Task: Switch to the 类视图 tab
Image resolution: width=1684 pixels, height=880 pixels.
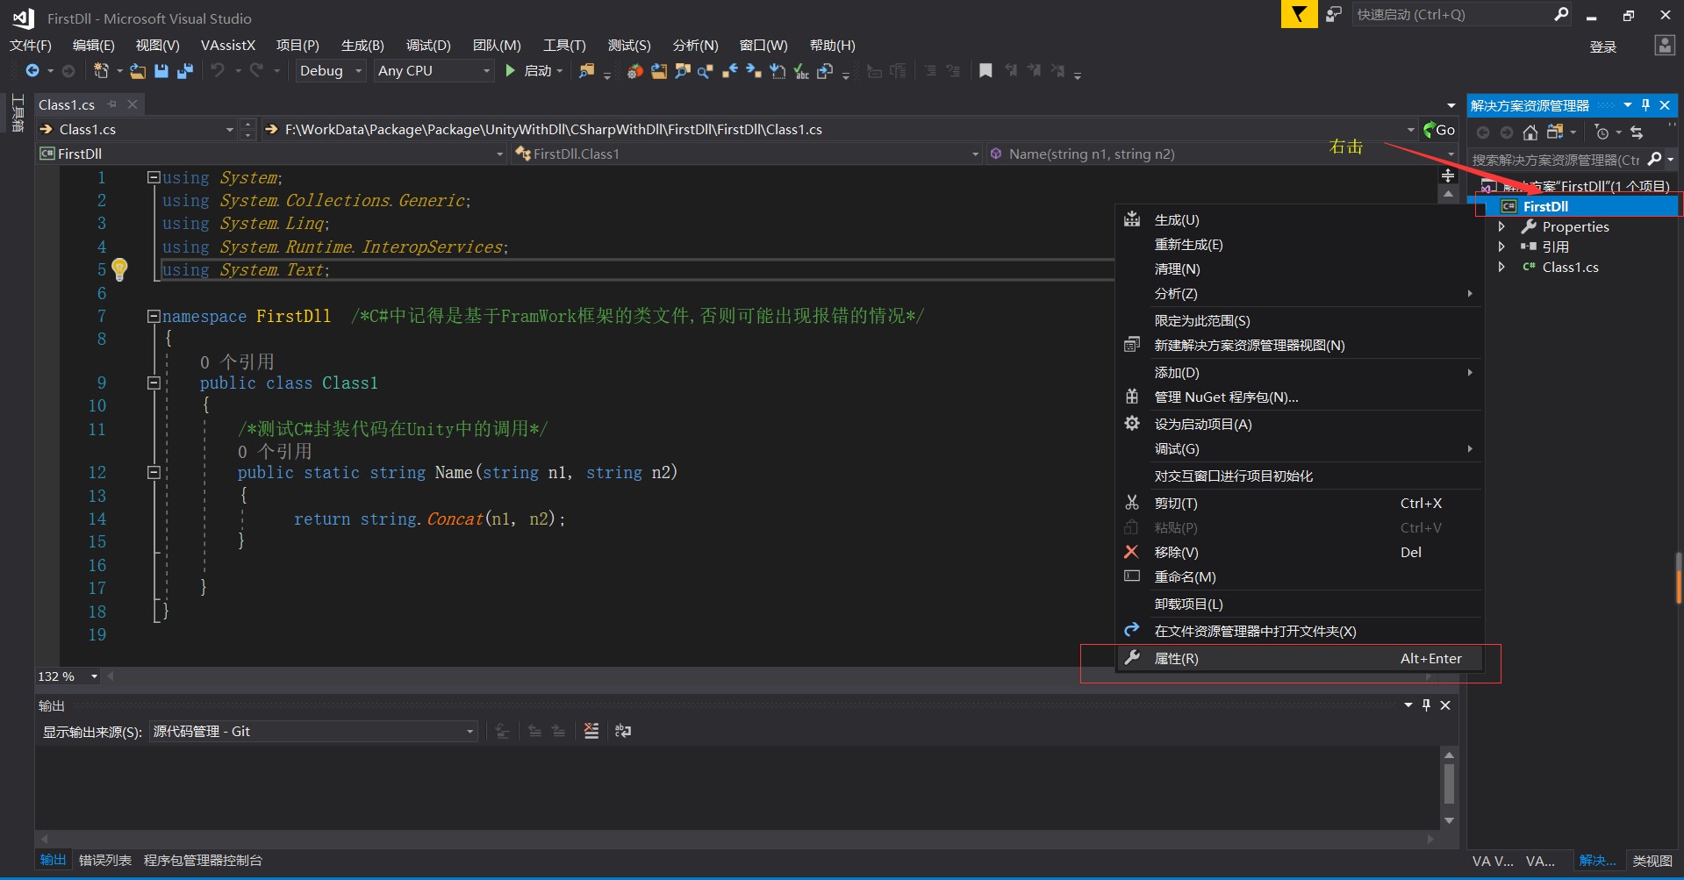Action: pyautogui.click(x=1652, y=861)
